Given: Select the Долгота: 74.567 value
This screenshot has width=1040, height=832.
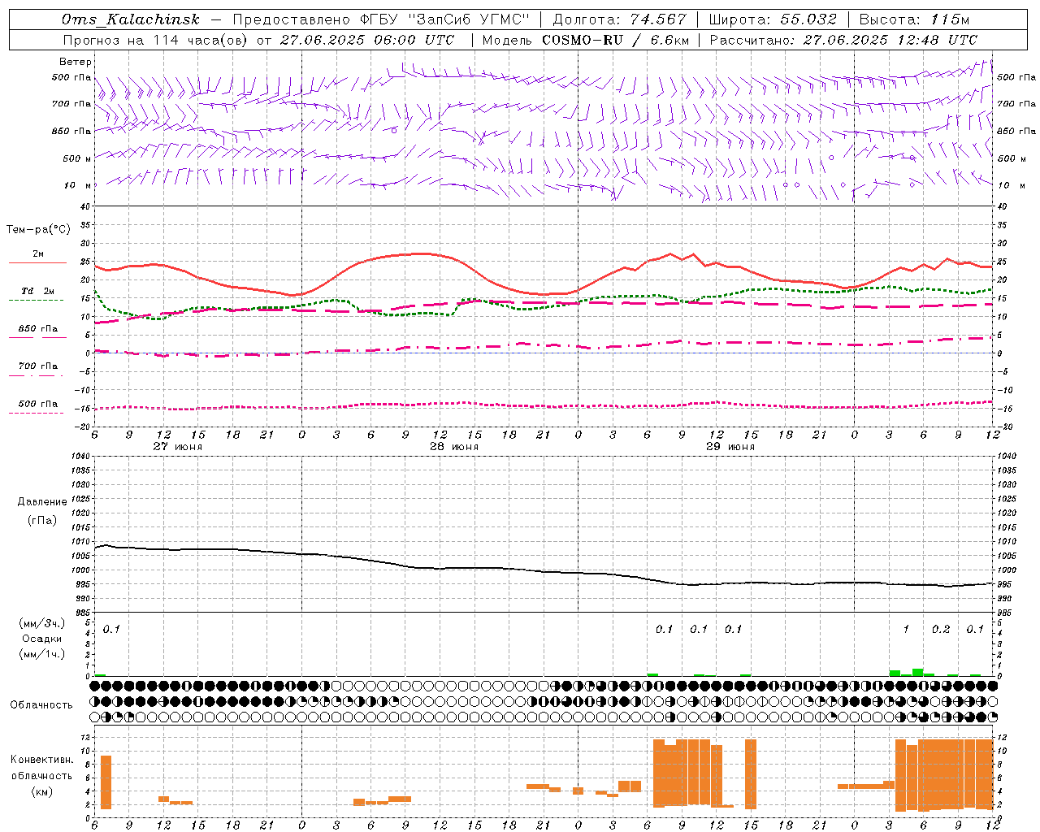Looking at the screenshot, I should 620,19.
